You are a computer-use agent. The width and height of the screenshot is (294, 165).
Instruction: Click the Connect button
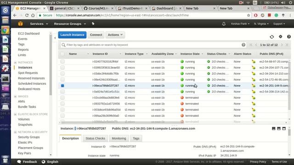click(x=96, y=35)
